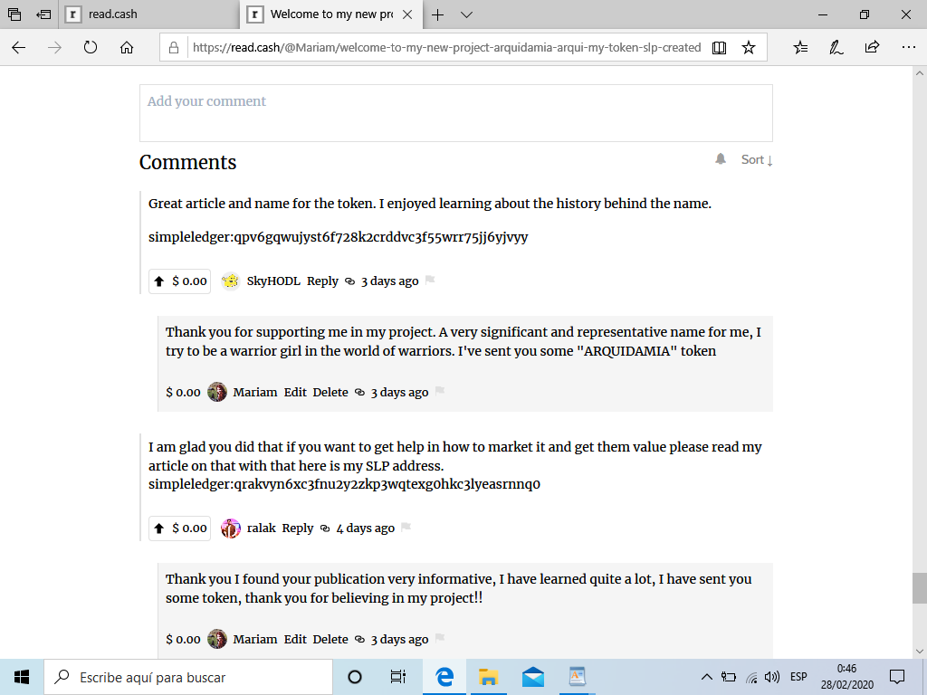Focus the Add your comment box
Image resolution: width=927 pixels, height=695 pixels.
click(456, 113)
